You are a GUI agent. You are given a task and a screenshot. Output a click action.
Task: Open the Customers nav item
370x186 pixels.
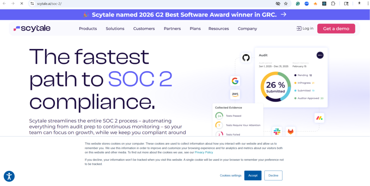(144, 29)
